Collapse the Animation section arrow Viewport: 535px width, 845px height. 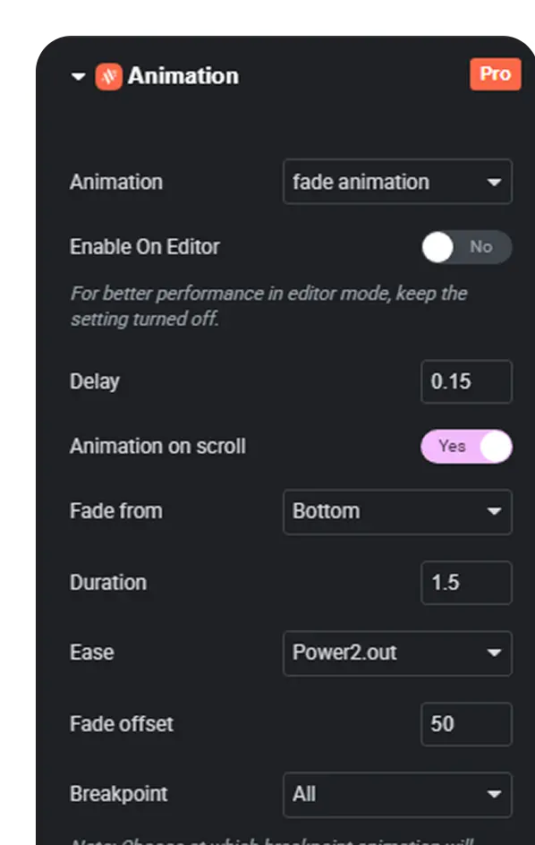[78, 76]
